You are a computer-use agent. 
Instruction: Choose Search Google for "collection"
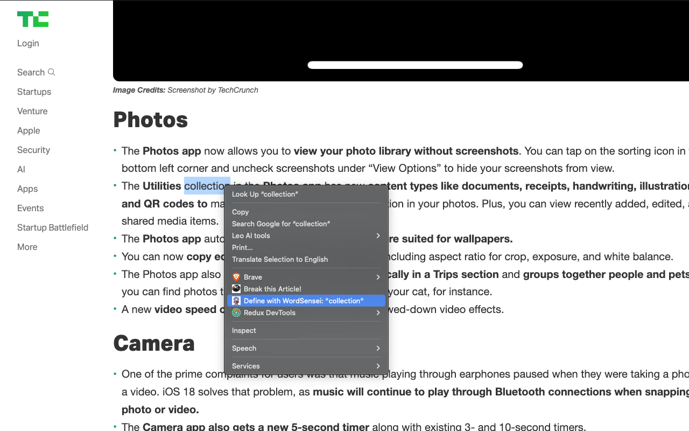coord(306,224)
